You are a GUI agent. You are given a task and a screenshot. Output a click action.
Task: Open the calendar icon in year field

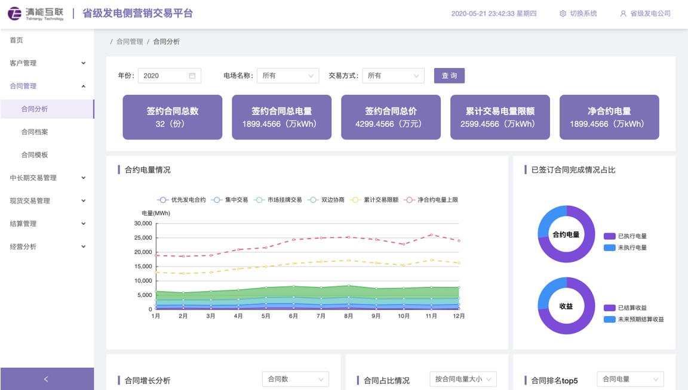(192, 76)
